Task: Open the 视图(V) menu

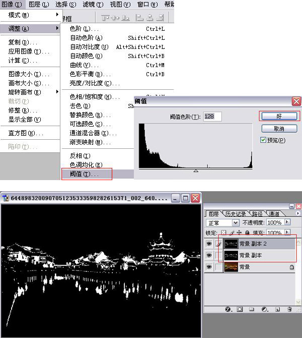Action: pos(120,5)
